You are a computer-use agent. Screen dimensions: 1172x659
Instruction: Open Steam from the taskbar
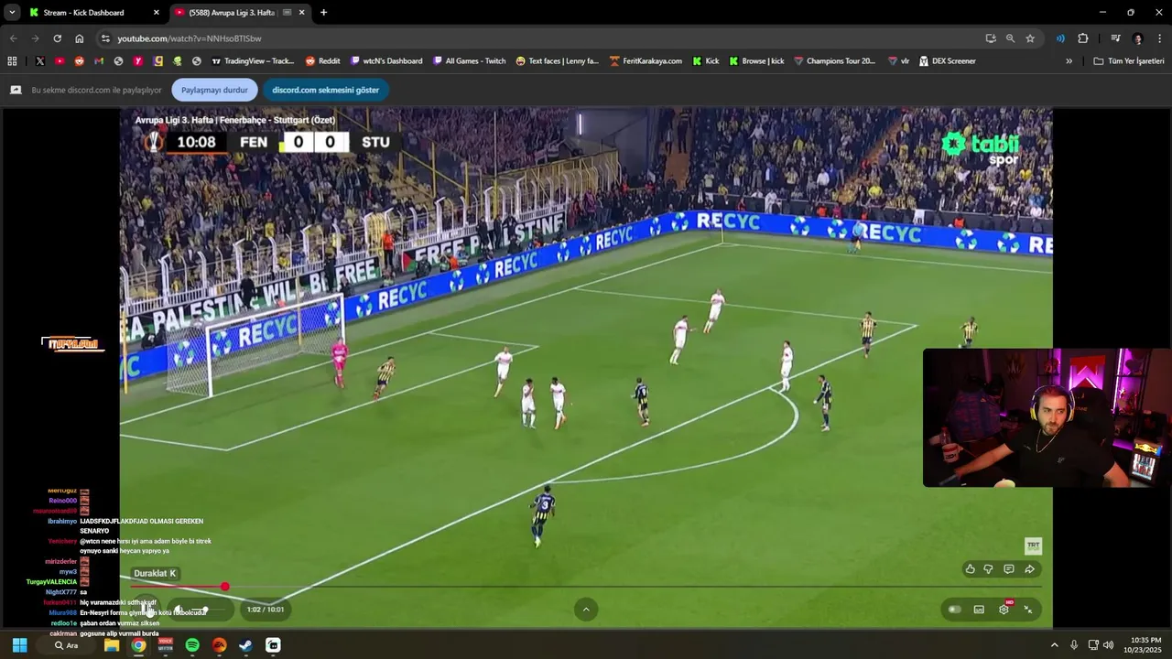(246, 645)
